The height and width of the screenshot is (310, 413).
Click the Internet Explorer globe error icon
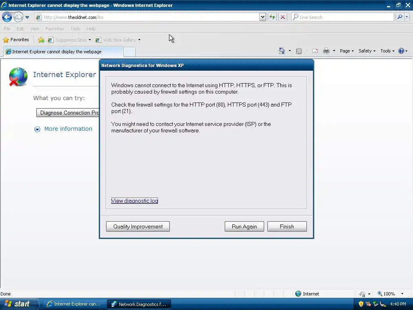(18, 77)
